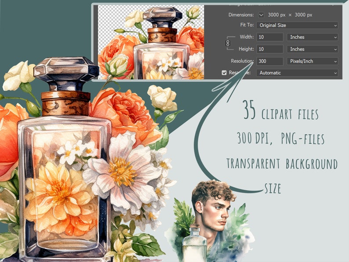The height and width of the screenshot is (262, 349).
Task: Open the Height units Inches dropdown
Action: click(x=313, y=49)
